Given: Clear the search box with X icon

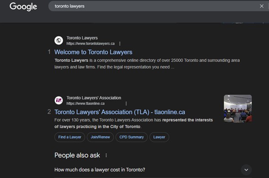Looking at the screenshot, I should point(262,6).
